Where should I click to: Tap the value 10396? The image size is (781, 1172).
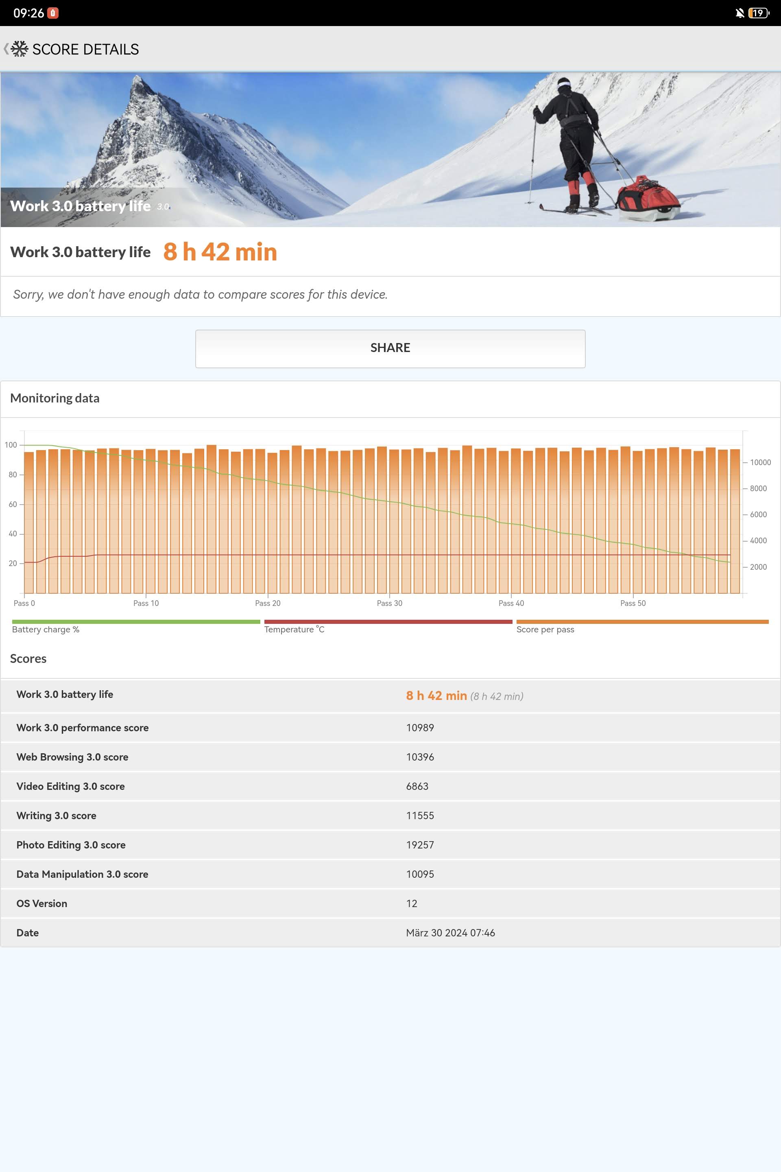tap(420, 757)
